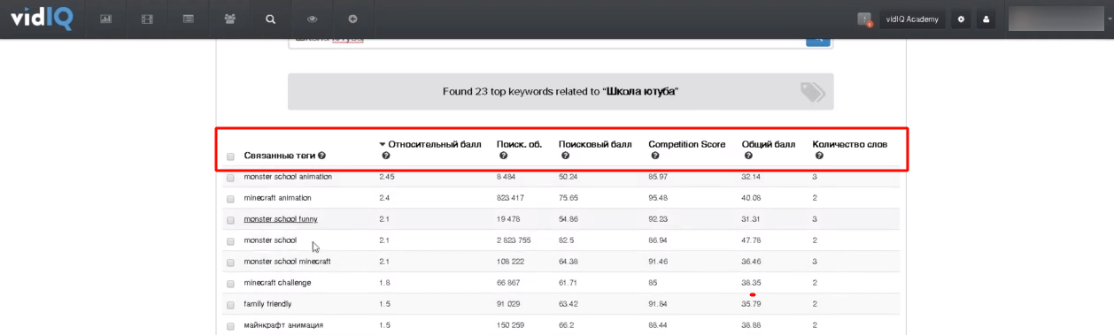Viewport: 1114px width, 335px height.
Task: Check the майнкрафт анимация row
Action: click(x=230, y=326)
